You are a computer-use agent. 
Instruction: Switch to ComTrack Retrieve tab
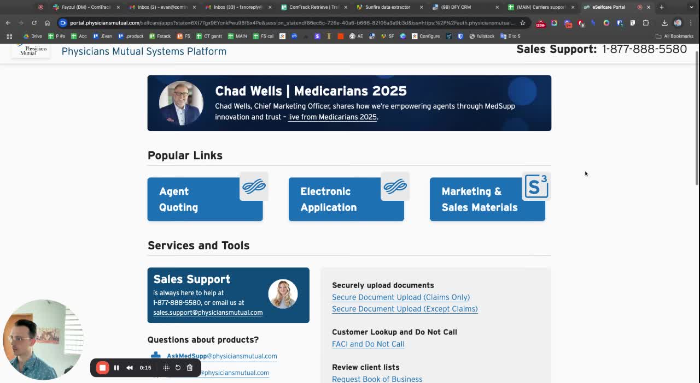coord(314,7)
